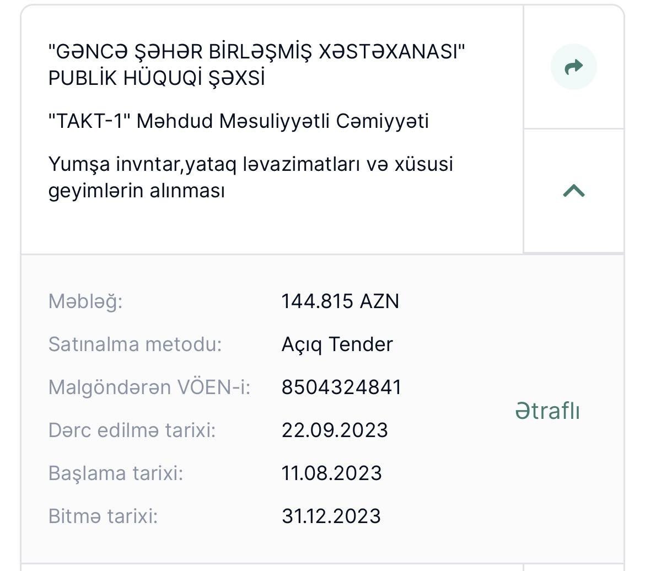Click the "GƏNCƏ ŞƏHƏR BİRLƏŞMİŞ XƏSTƏXANASI" title
This screenshot has height=571, width=645.
[257, 52]
